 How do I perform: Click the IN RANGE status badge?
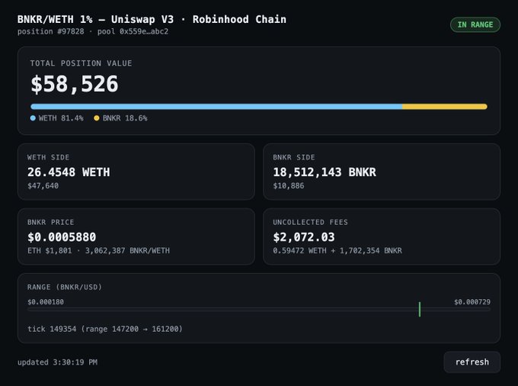pyautogui.click(x=475, y=24)
